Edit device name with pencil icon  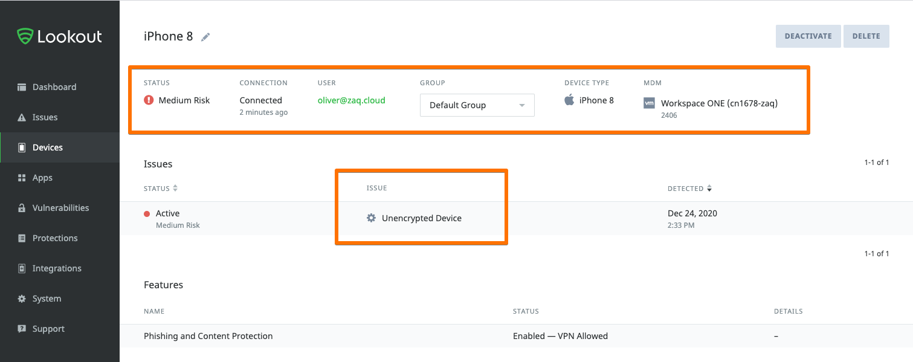(205, 37)
